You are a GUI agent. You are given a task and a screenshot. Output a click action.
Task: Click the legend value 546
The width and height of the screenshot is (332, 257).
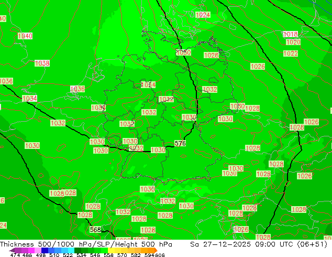point(95,255)
